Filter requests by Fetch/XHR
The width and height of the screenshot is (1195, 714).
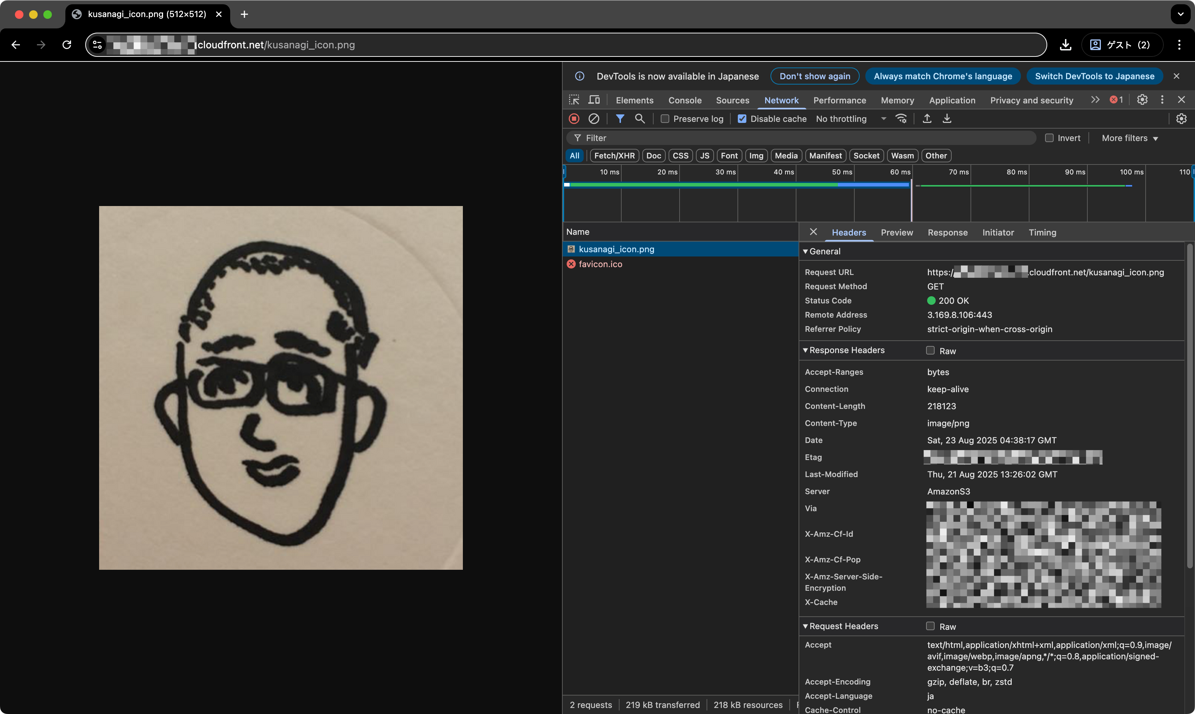tap(614, 155)
